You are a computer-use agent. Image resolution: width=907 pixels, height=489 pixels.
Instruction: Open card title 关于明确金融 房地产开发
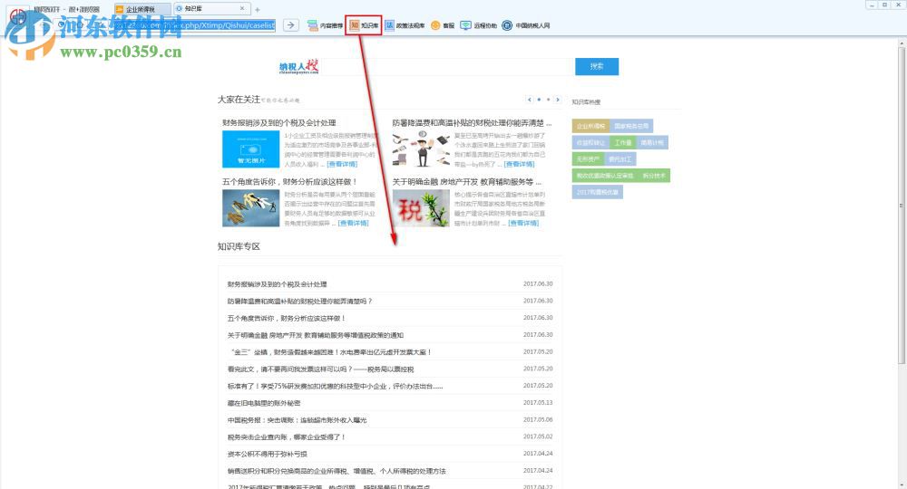tap(467, 182)
